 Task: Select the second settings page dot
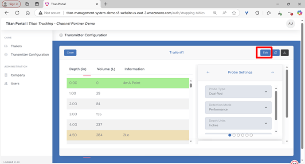[x=234, y=135]
